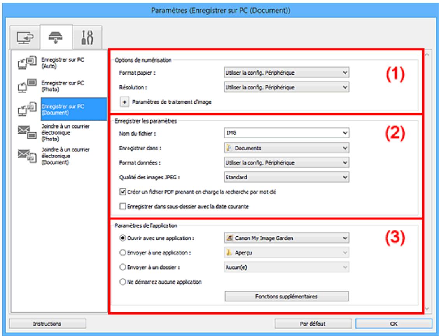Image resolution: width=439 pixels, height=336 pixels.
Task: Click the Fonctions supplémentaires button
Action: pos(287,296)
